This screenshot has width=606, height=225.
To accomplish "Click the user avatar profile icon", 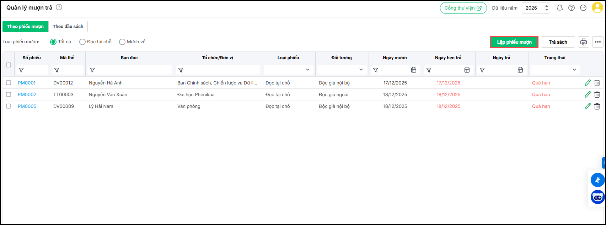I will click(x=597, y=8).
